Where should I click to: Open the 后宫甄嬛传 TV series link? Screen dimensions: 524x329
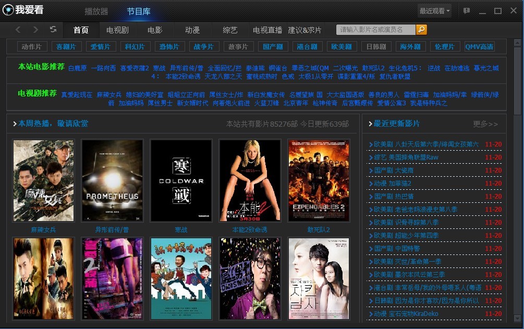click(358, 103)
